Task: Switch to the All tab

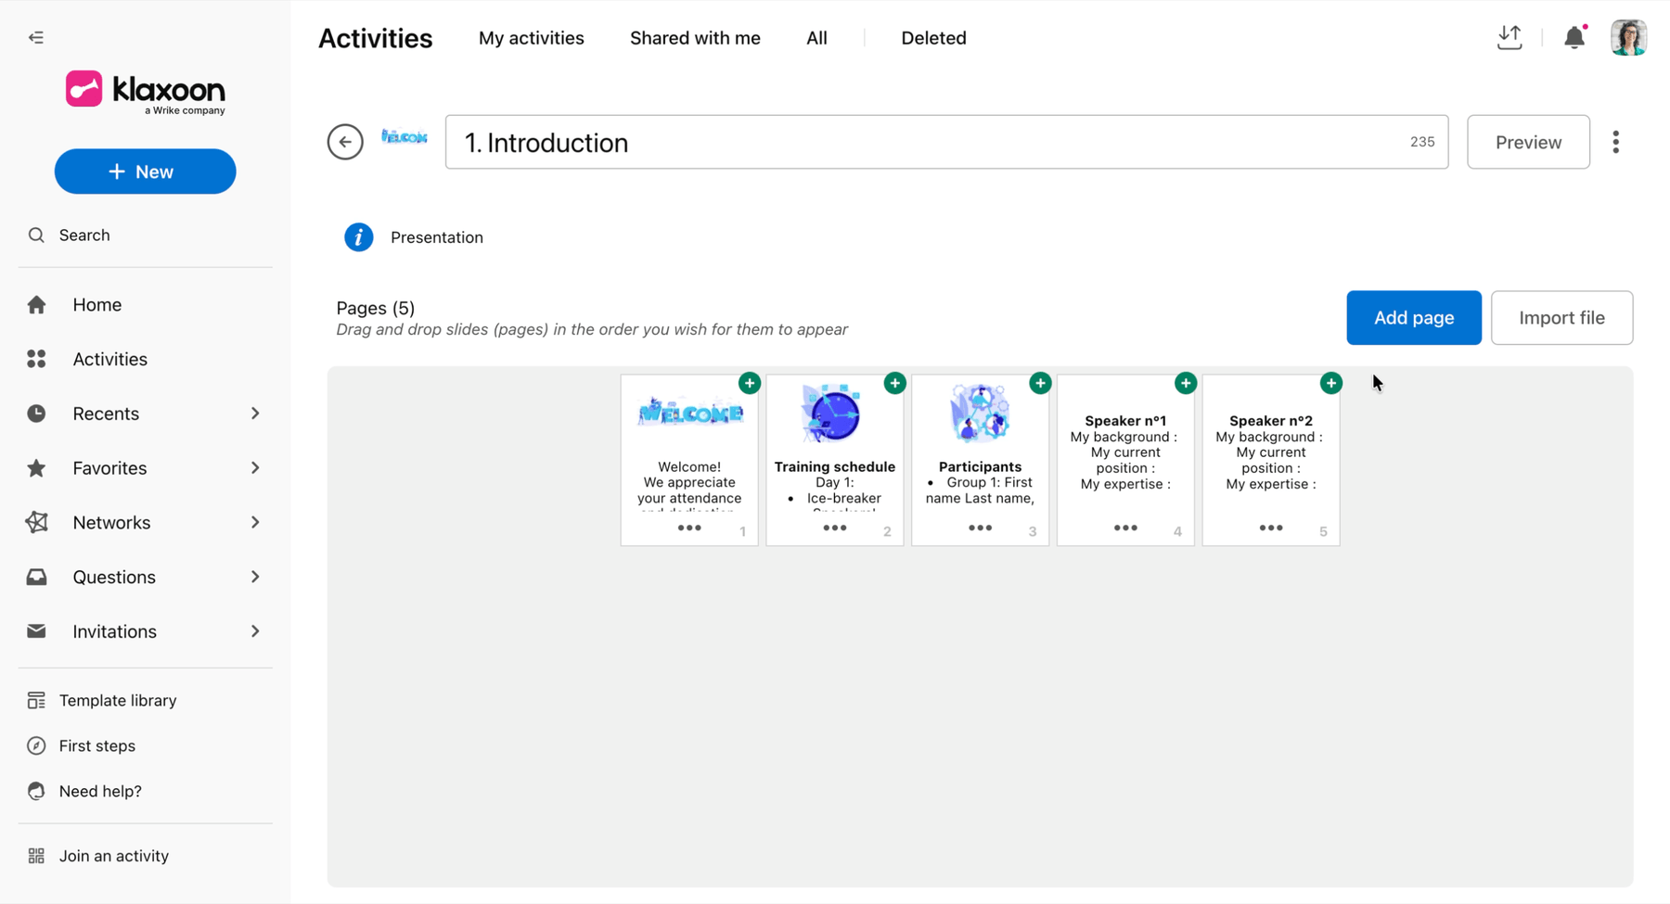Action: coord(816,38)
